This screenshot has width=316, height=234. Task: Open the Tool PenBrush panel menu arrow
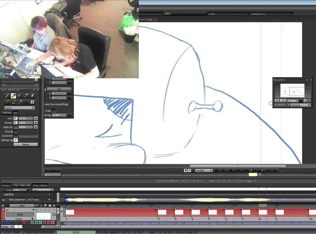point(34,90)
